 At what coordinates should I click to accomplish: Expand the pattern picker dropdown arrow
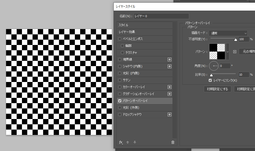(x=227, y=52)
